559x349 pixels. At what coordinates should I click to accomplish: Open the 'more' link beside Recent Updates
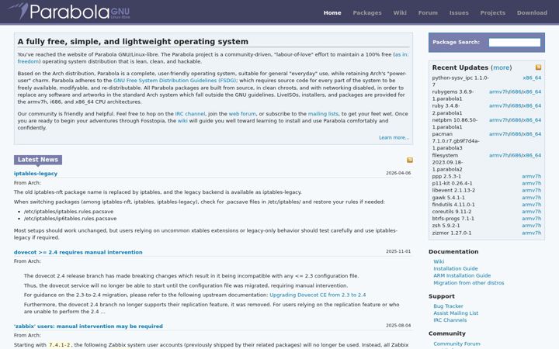pyautogui.click(x=502, y=67)
